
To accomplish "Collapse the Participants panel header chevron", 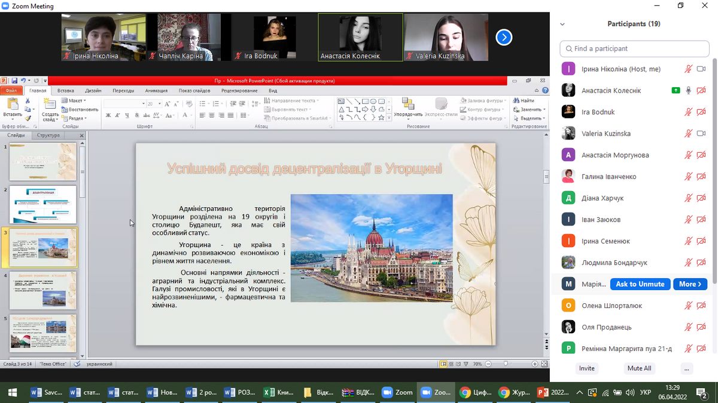I will 562,24.
